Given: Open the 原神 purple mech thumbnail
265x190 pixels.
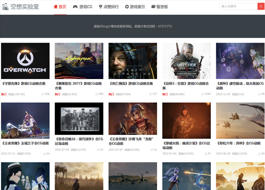Looking at the screenshot, I should 240,61.
